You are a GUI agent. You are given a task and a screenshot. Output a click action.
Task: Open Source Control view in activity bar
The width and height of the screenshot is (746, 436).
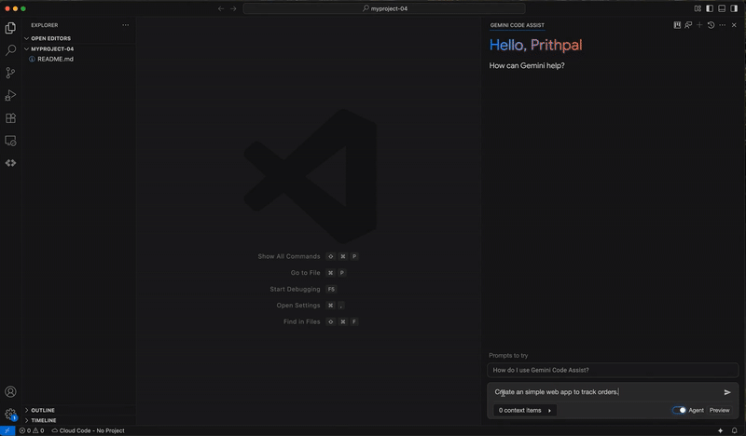pyautogui.click(x=10, y=73)
